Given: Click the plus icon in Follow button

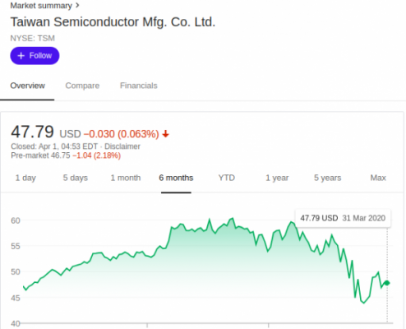Looking at the screenshot, I should 21,56.
